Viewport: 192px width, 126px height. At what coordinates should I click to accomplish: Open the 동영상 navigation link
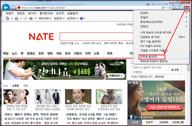coord(31,53)
